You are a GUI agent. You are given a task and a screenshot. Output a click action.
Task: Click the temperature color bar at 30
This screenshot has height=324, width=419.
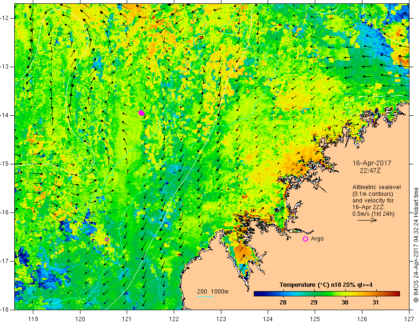(x=345, y=294)
